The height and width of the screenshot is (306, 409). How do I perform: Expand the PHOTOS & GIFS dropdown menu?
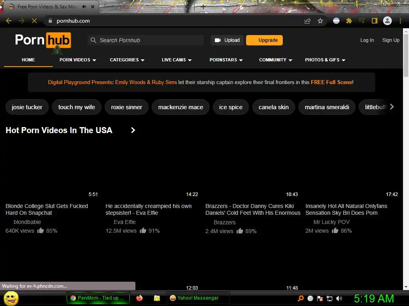pos(325,60)
